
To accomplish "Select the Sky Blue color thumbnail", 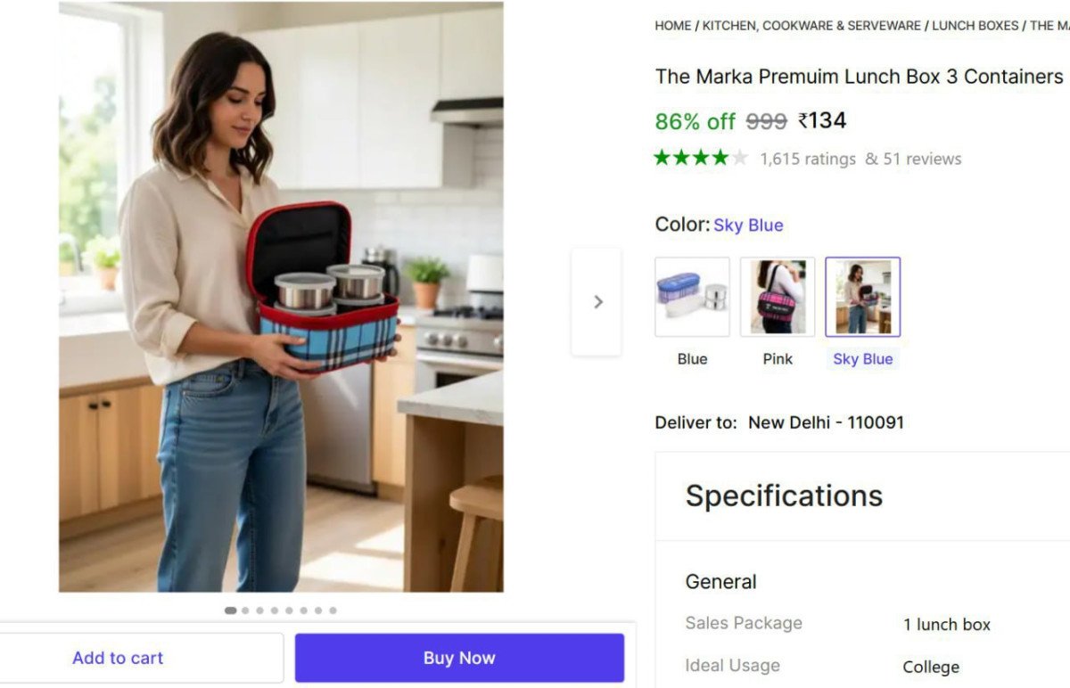I will pyautogui.click(x=862, y=297).
